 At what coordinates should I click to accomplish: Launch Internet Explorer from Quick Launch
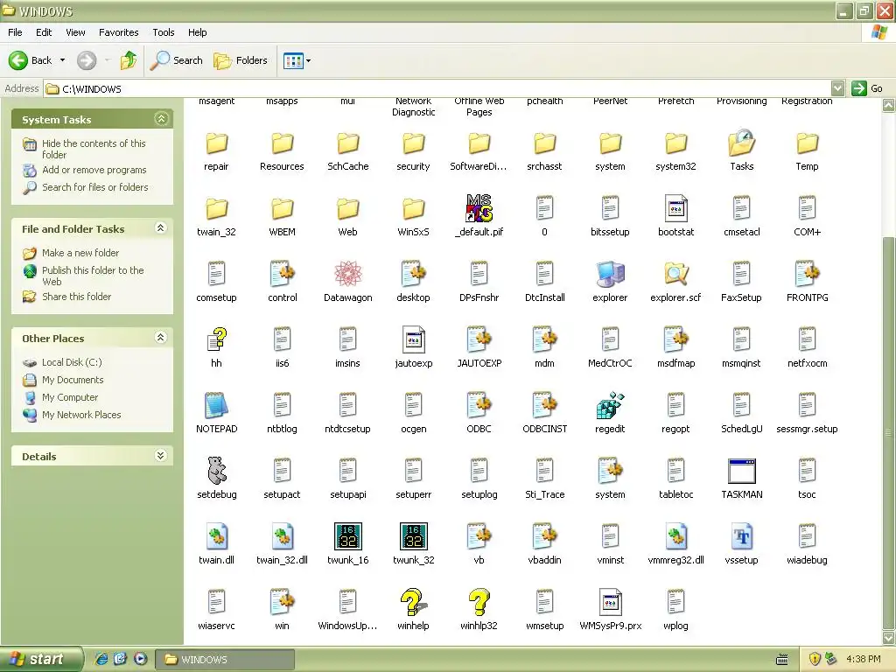point(101,660)
